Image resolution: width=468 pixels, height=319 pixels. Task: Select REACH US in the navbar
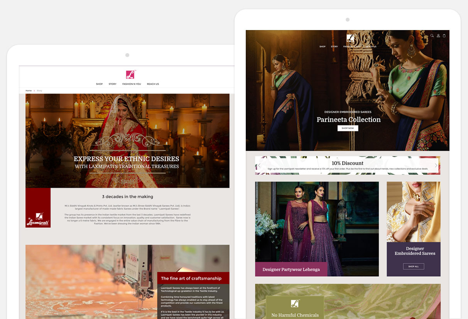[x=371, y=46]
